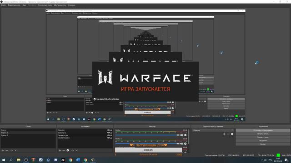Toggle visibility of Захват игры source
This screenshot has height=163, width=291.
point(108,135)
